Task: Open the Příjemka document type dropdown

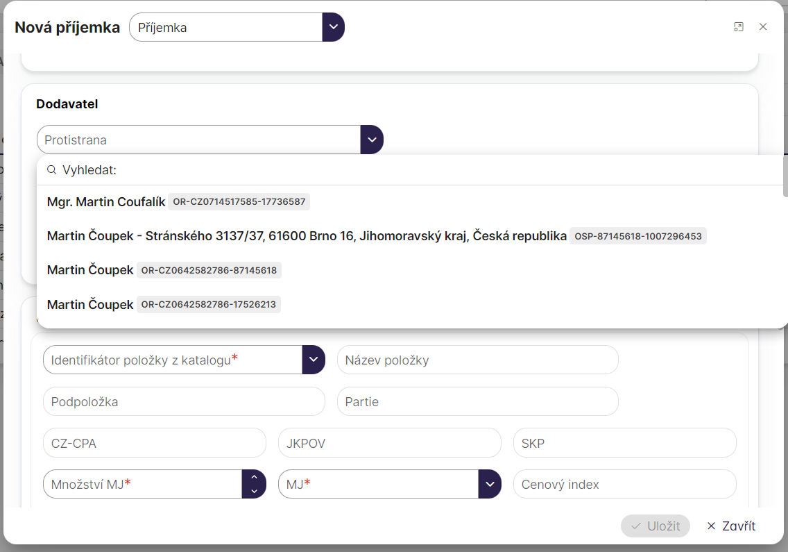Action: 333,28
